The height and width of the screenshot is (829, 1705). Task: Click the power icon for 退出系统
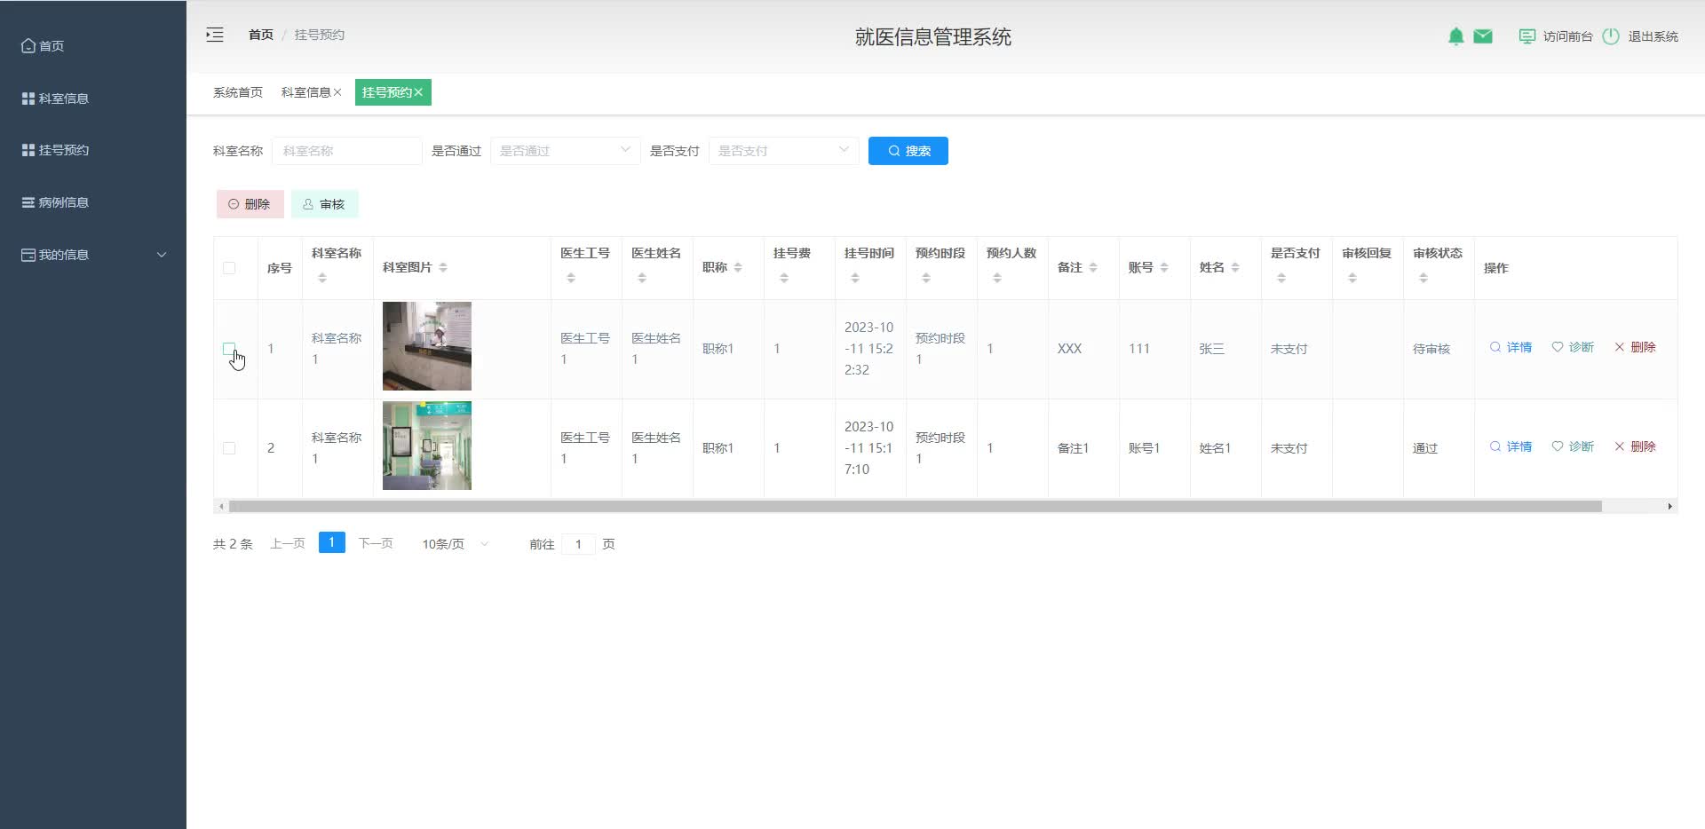click(1611, 36)
